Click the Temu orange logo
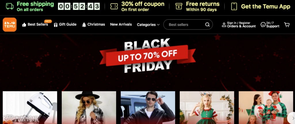The width and height of the screenshot is (295, 124). pos(9,25)
